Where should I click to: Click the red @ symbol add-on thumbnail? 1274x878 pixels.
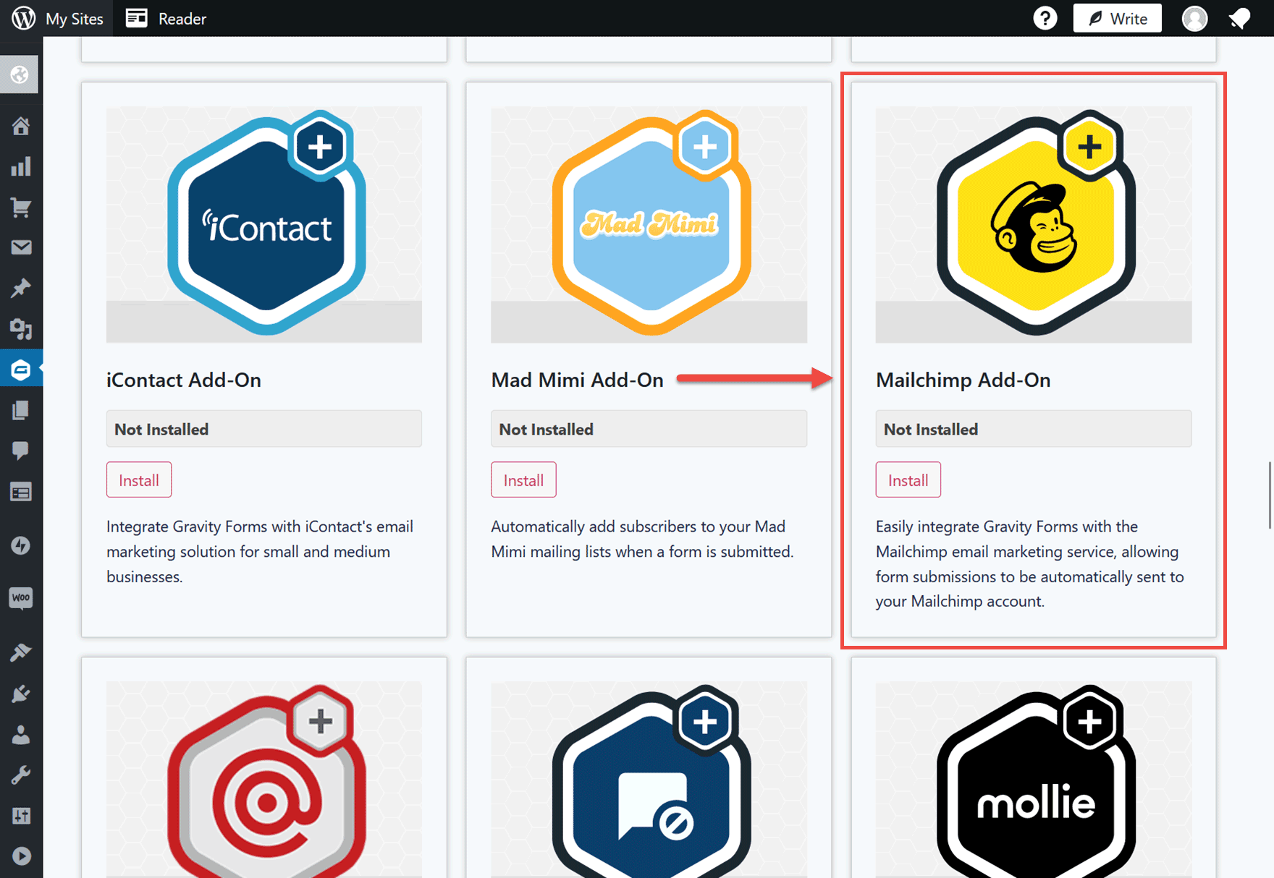coord(264,780)
